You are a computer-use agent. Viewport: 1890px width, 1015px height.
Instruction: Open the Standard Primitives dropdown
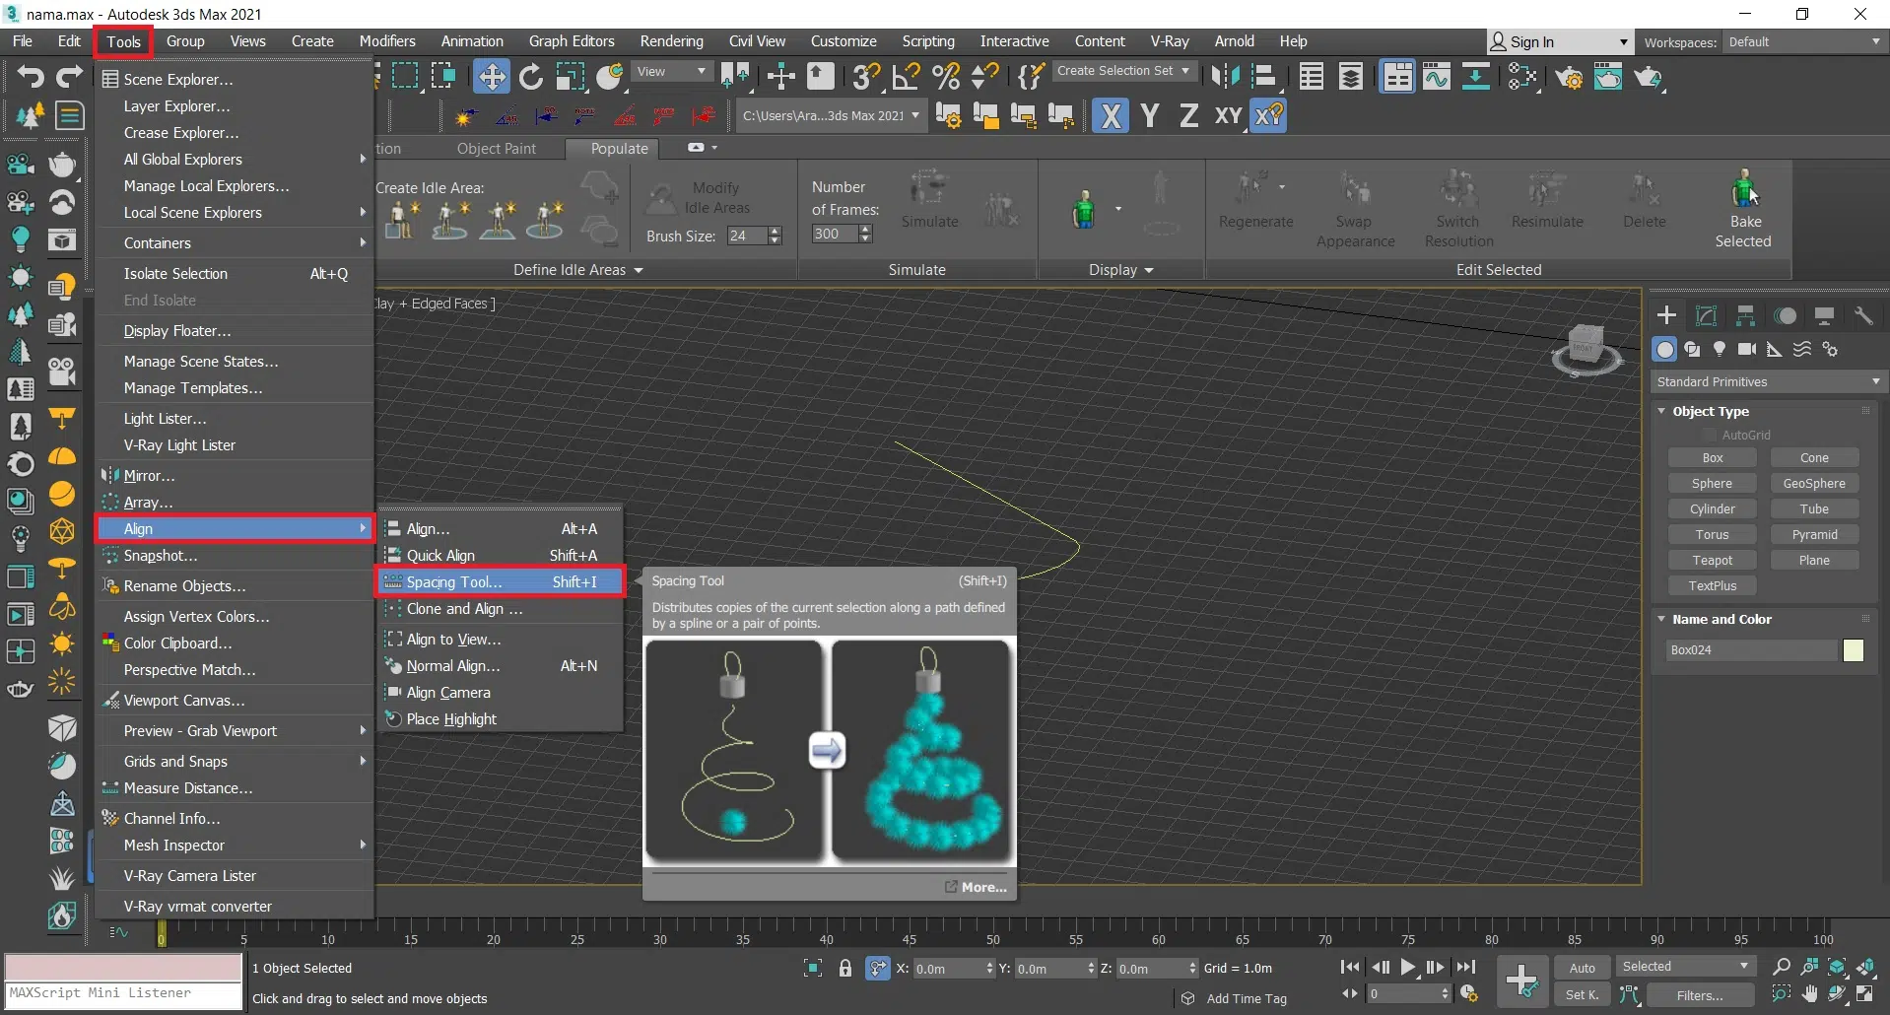coord(1768,381)
